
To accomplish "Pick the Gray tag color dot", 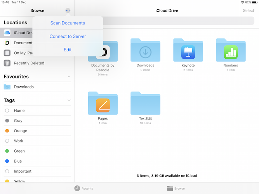I will point(7,121).
